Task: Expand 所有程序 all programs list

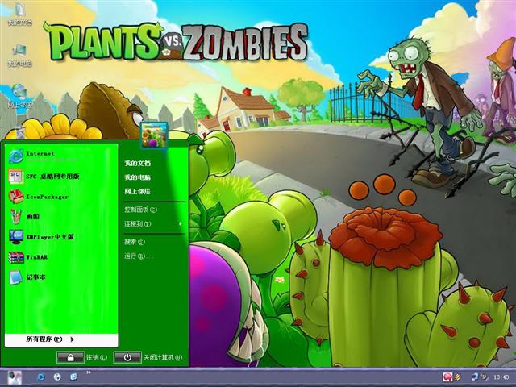Action: (61, 339)
